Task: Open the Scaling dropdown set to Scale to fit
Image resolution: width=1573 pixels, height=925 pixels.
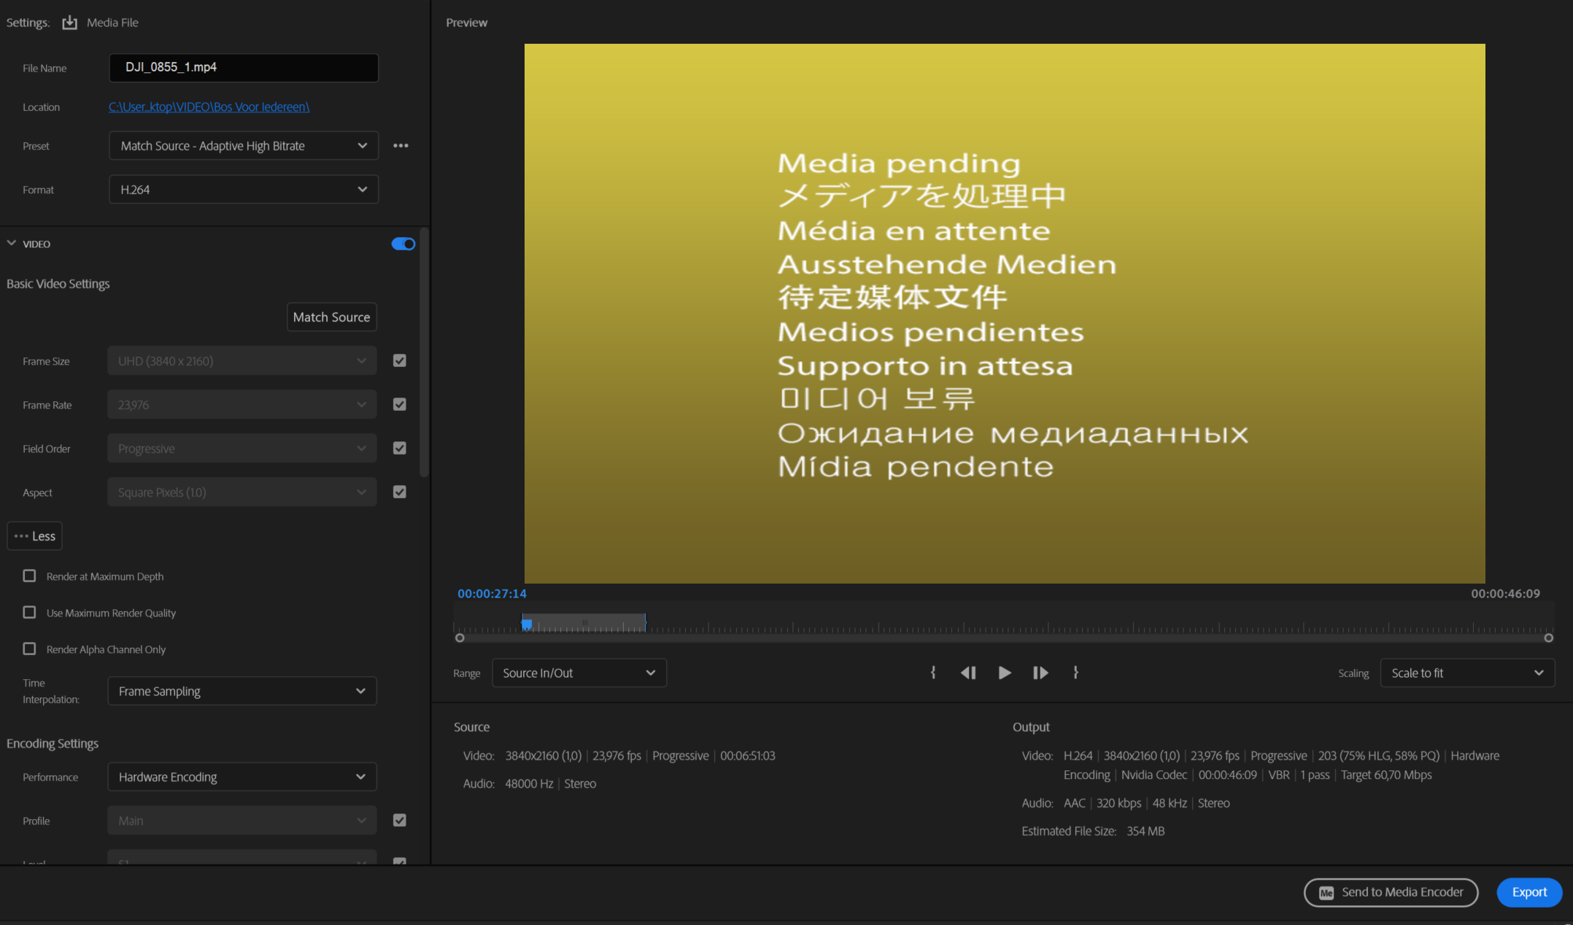Action: tap(1467, 673)
